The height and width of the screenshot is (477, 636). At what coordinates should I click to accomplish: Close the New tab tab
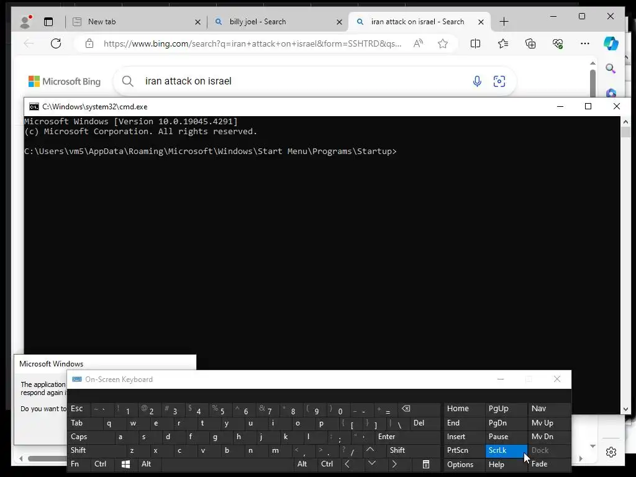point(198,22)
